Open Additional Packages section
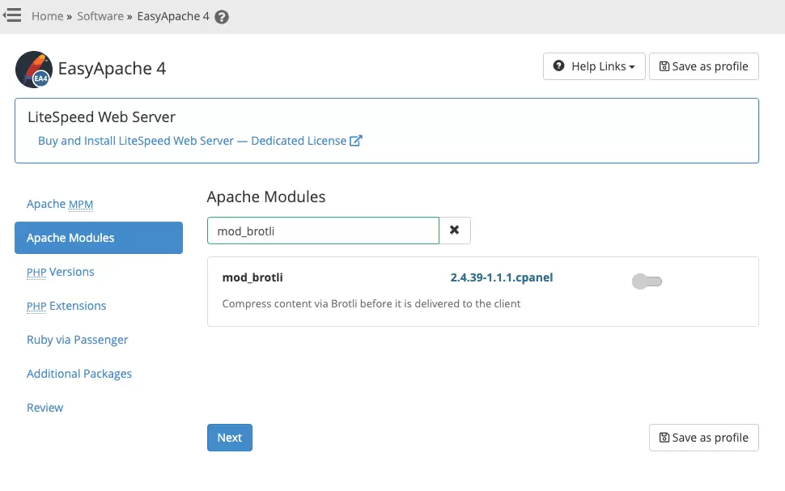The height and width of the screenshot is (491, 785). click(x=79, y=374)
